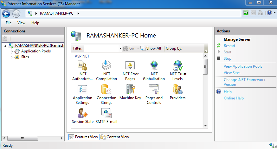The width and height of the screenshot is (277, 149).
Task: Open the .NET Trust Levels feature
Action: click(x=177, y=71)
